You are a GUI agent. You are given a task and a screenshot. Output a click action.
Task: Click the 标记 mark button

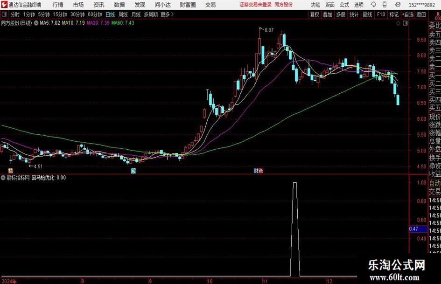click(x=394, y=14)
